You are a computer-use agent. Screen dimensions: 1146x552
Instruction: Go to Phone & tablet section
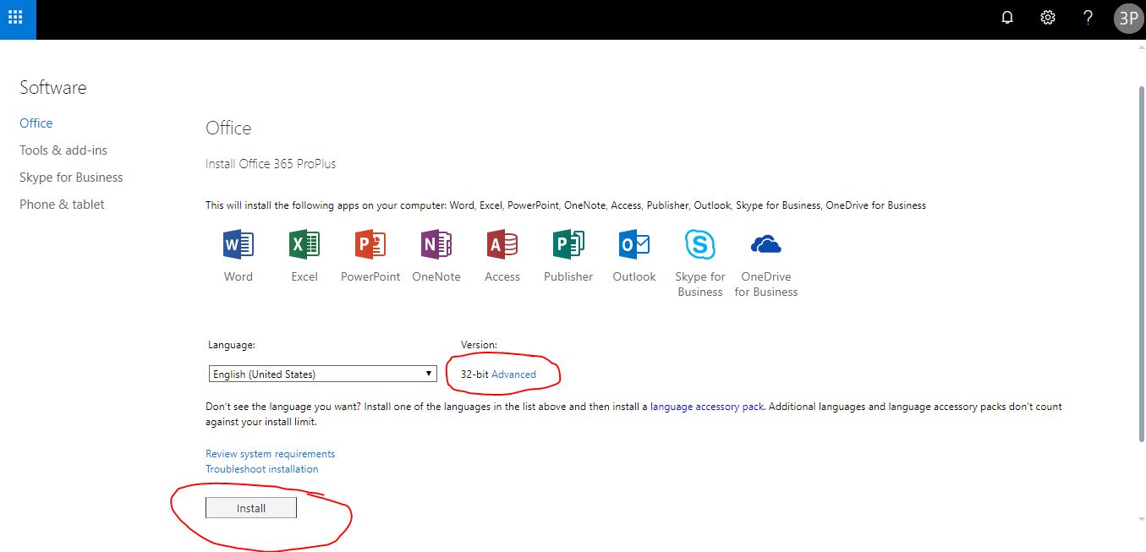click(62, 205)
